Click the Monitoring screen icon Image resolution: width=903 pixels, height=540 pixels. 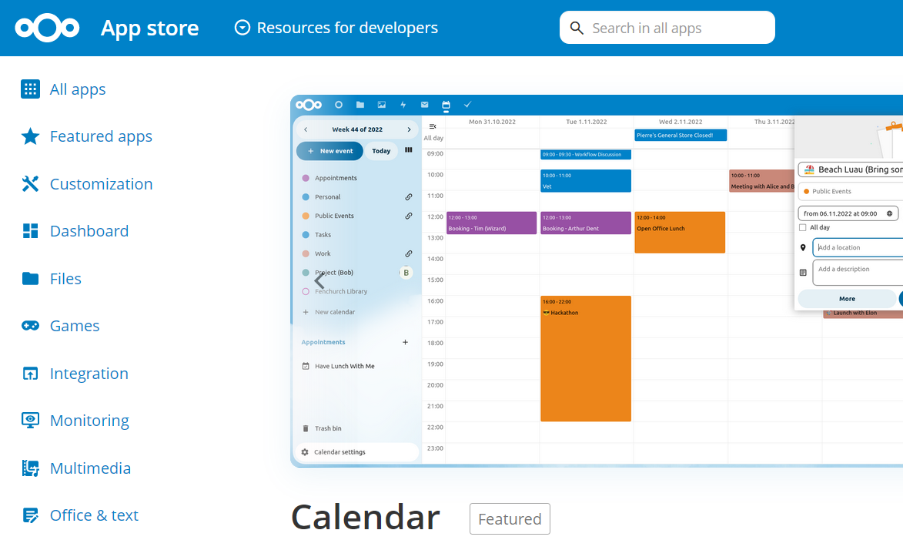click(x=30, y=421)
